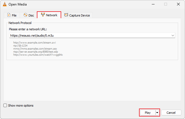Expand the network URL history dropdown
185x119 pixels.
point(173,36)
